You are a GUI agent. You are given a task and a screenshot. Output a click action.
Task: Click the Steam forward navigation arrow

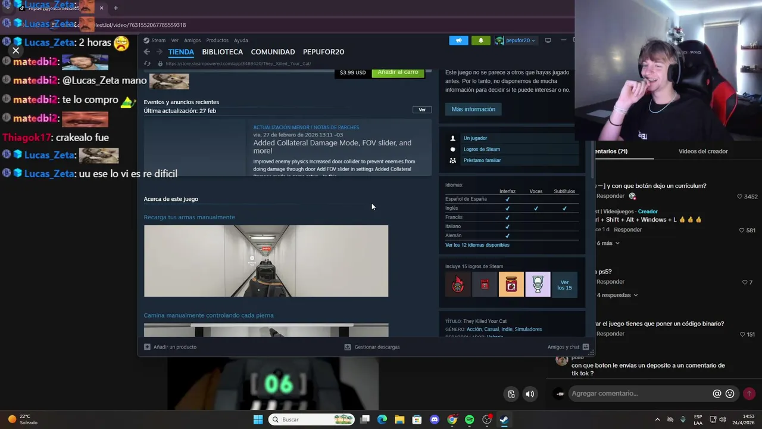(x=159, y=52)
